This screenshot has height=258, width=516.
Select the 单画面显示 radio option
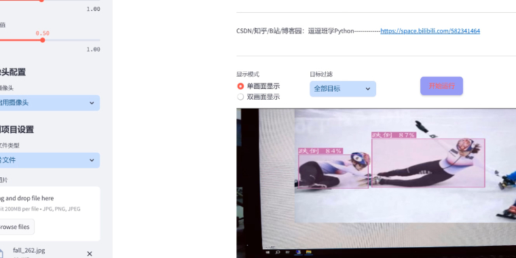click(258, 86)
